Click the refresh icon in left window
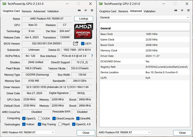The image size is (193, 137). click(85, 11)
